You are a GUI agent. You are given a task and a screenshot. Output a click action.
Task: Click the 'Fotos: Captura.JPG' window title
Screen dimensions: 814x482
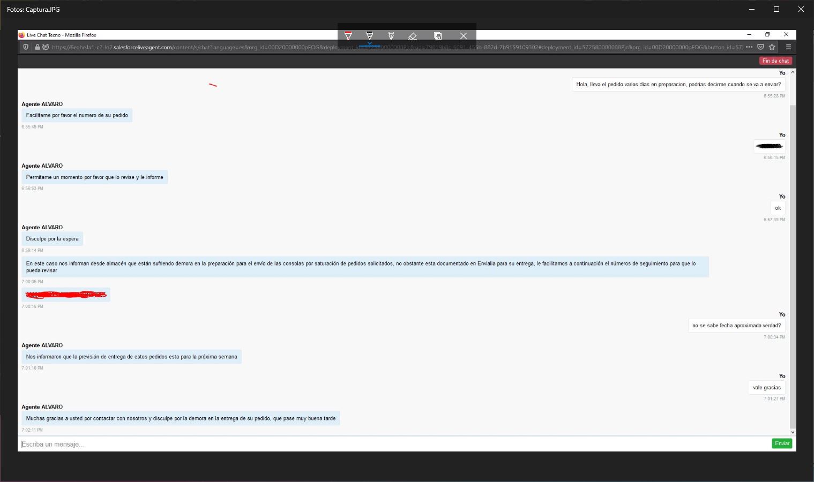(x=33, y=10)
